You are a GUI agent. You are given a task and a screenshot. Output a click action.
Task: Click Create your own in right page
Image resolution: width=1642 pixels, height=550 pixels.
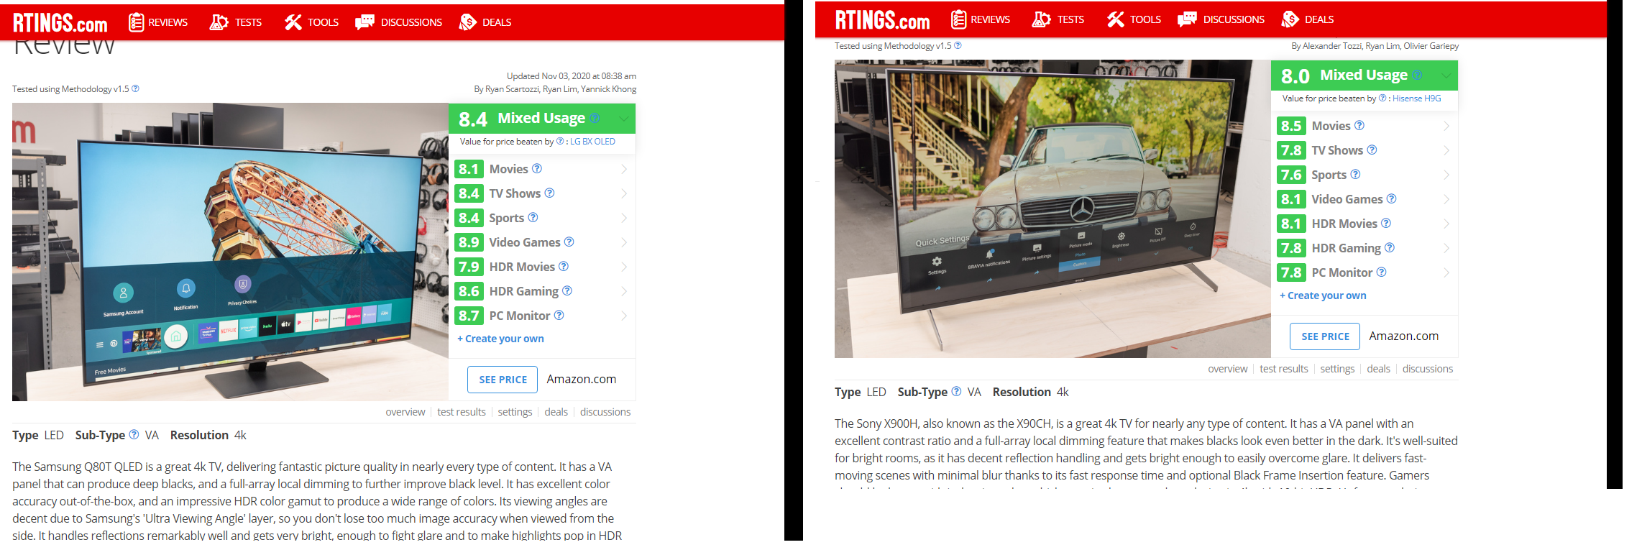tap(1323, 295)
